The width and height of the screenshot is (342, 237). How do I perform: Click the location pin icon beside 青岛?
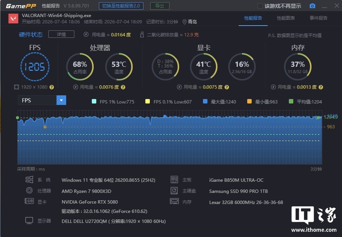coord(184,22)
